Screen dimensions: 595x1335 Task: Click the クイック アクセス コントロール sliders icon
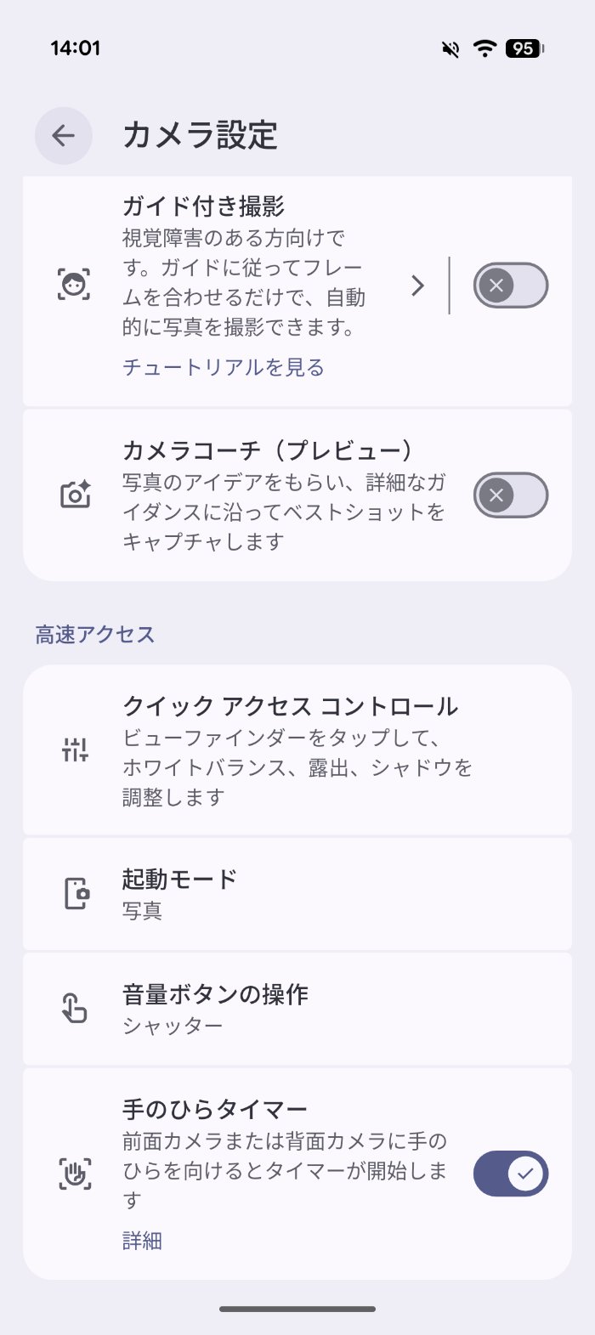point(75,750)
